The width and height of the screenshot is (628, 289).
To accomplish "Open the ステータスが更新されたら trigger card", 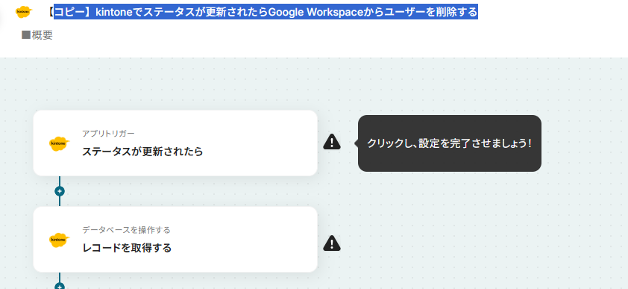I will point(175,143).
